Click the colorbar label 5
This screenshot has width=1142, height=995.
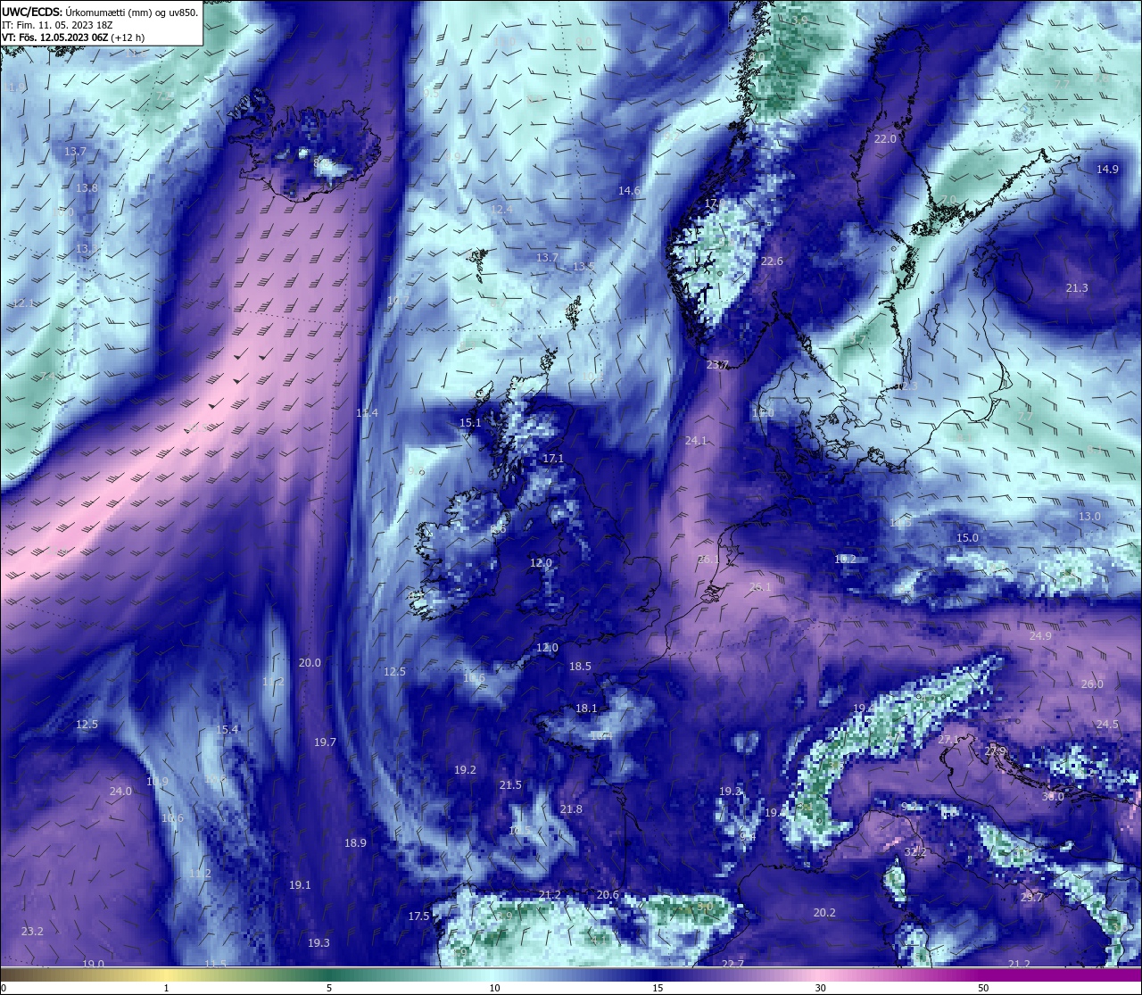click(x=329, y=988)
